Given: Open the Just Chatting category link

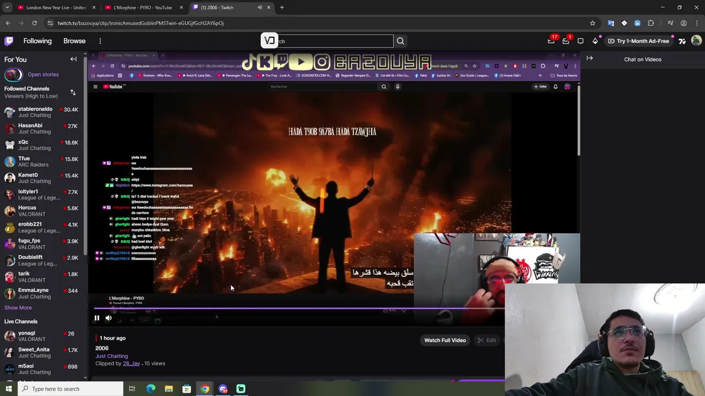Looking at the screenshot, I should point(111,356).
